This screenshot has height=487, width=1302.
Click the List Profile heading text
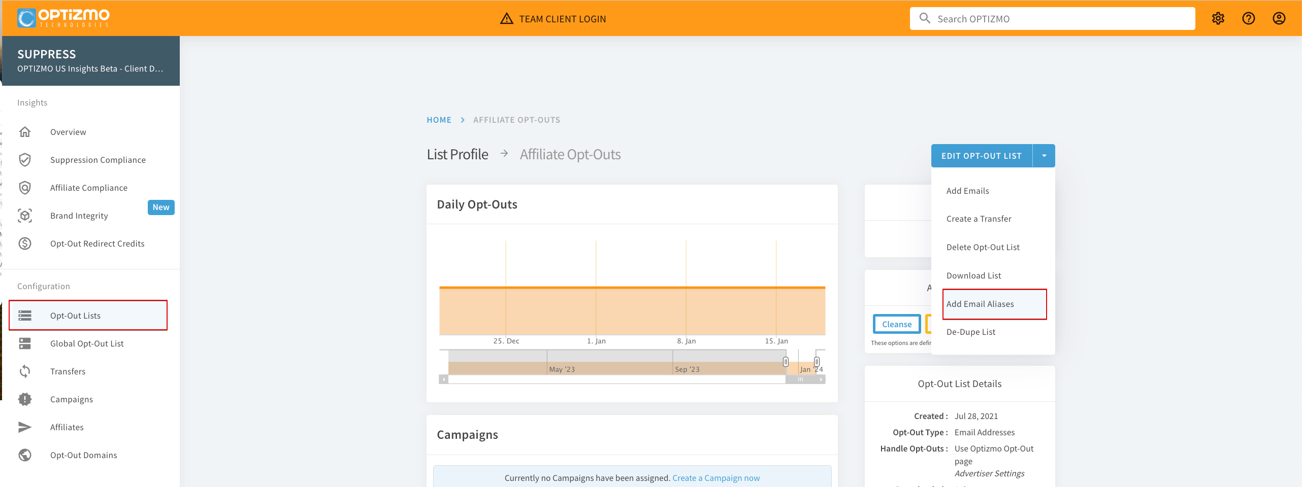point(457,154)
